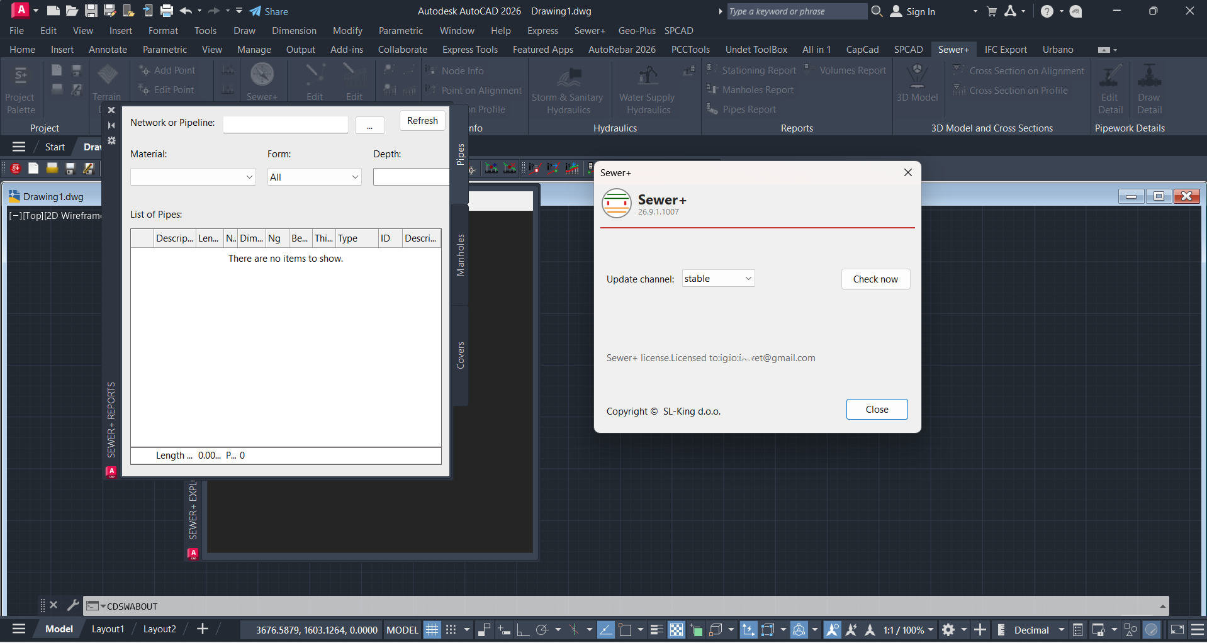Open the Dimension menu

point(294,30)
